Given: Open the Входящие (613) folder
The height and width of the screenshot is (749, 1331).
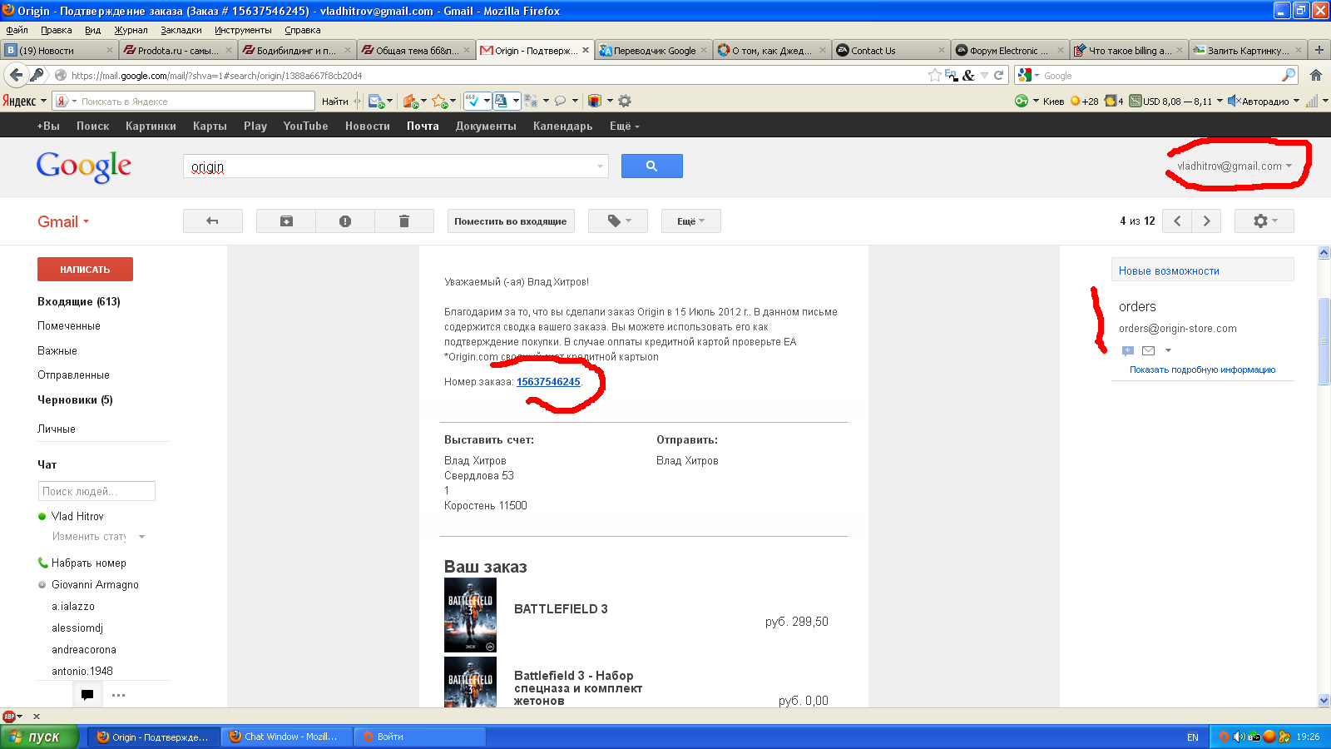Looking at the screenshot, I should click(79, 301).
